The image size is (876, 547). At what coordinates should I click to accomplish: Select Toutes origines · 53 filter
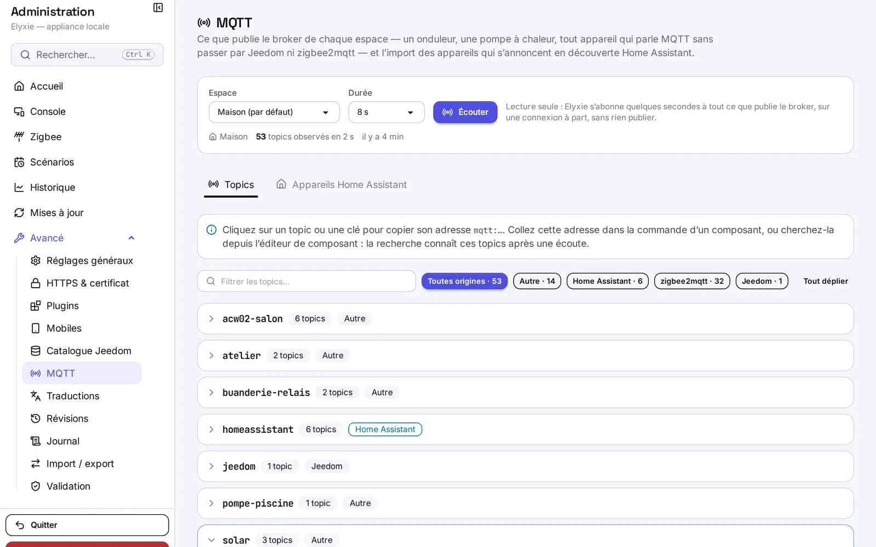[x=464, y=281]
